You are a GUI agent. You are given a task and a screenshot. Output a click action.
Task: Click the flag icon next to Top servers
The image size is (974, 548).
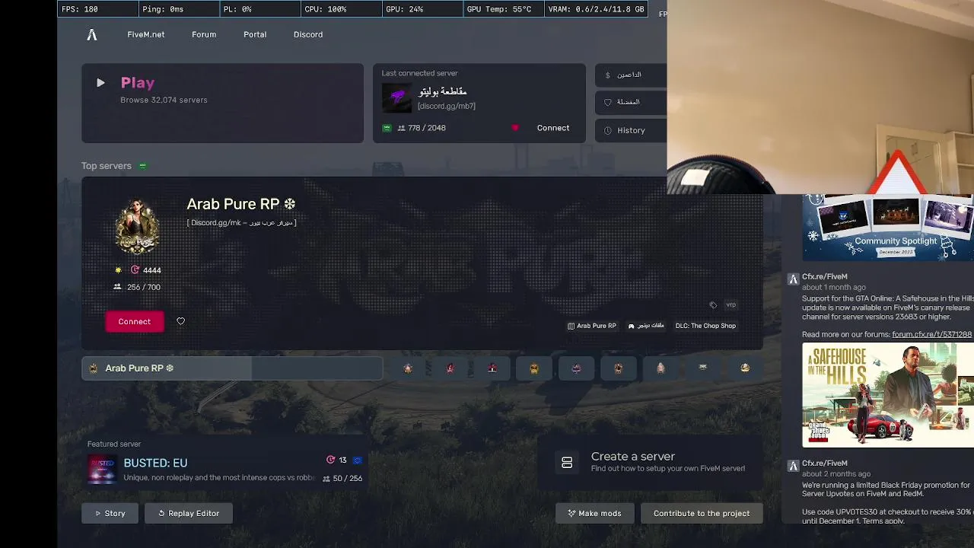tap(142, 166)
